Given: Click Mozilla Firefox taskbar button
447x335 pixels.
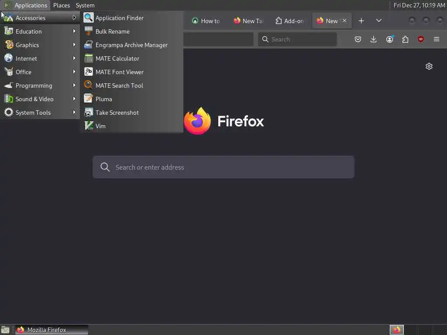Looking at the screenshot, I should (52, 330).
